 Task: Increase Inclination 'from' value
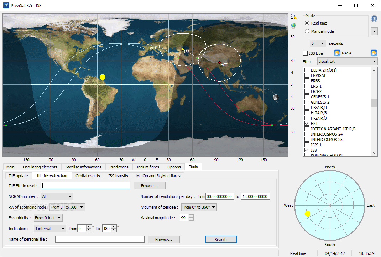coord(89,227)
